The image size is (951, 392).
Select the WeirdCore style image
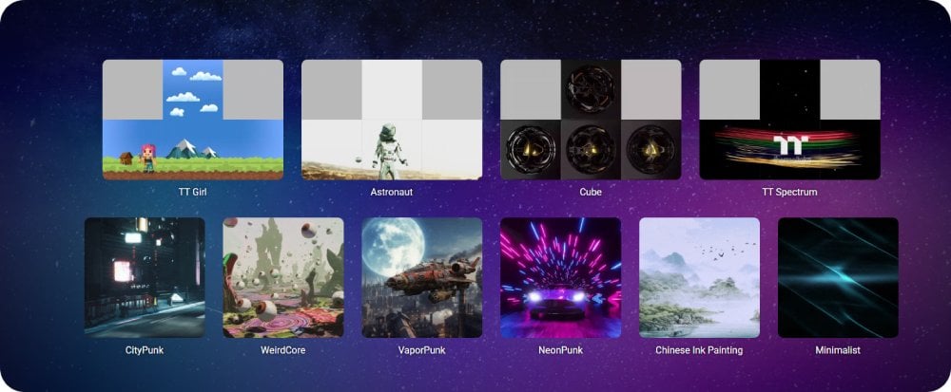(283, 278)
